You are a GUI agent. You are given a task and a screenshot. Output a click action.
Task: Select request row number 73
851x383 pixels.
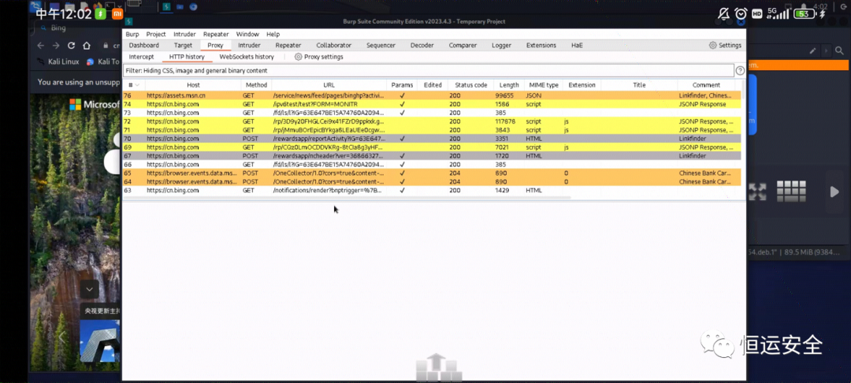(x=432, y=113)
